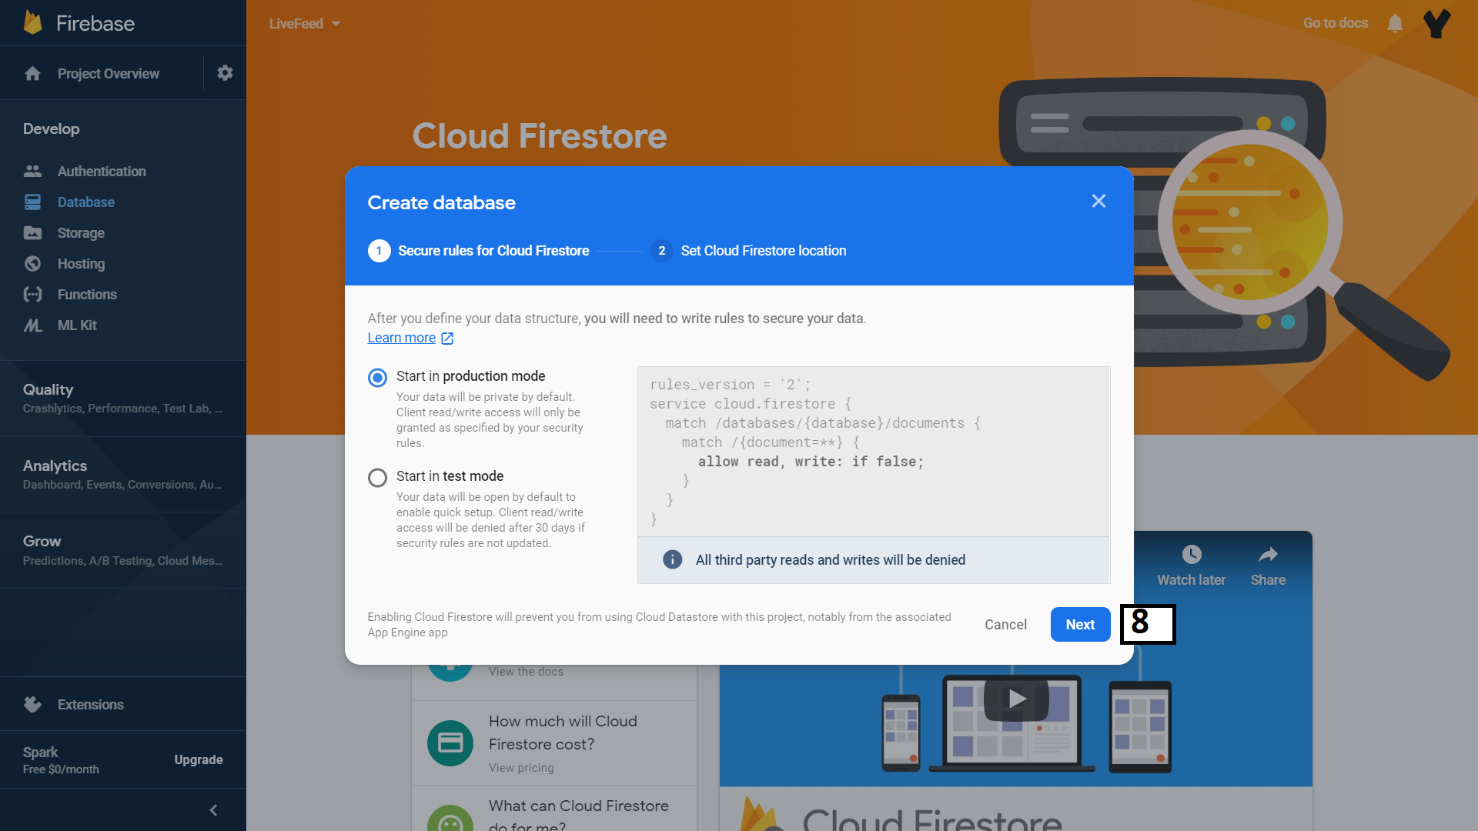
Task: Click the rules code preview box
Action: click(874, 452)
